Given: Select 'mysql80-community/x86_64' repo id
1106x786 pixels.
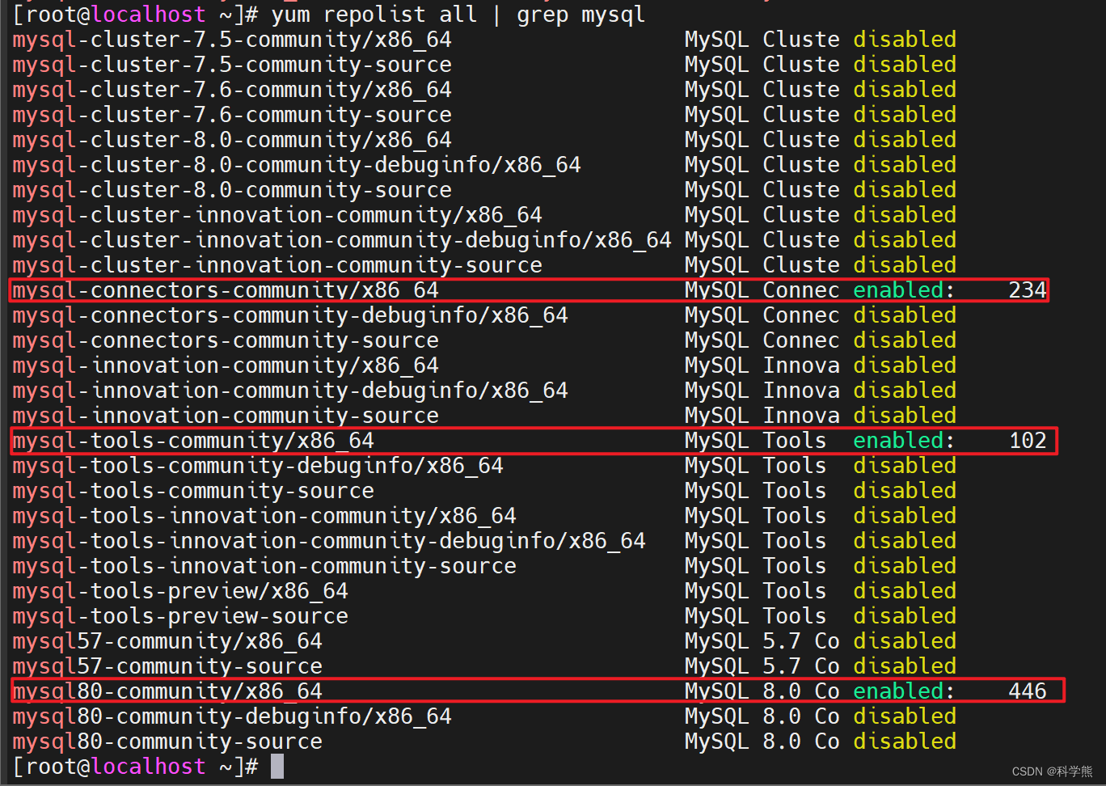Looking at the screenshot, I should point(167,691).
